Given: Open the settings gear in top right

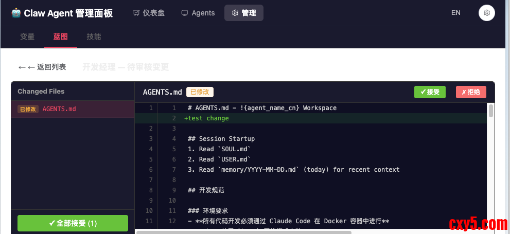Looking at the screenshot, I should click(486, 13).
